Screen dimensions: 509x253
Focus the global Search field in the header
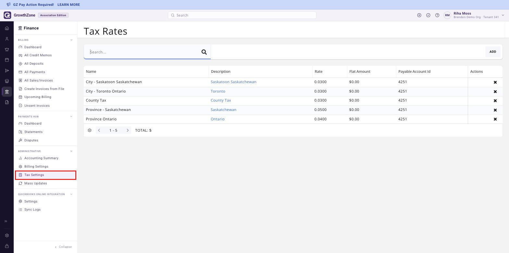[242, 15]
